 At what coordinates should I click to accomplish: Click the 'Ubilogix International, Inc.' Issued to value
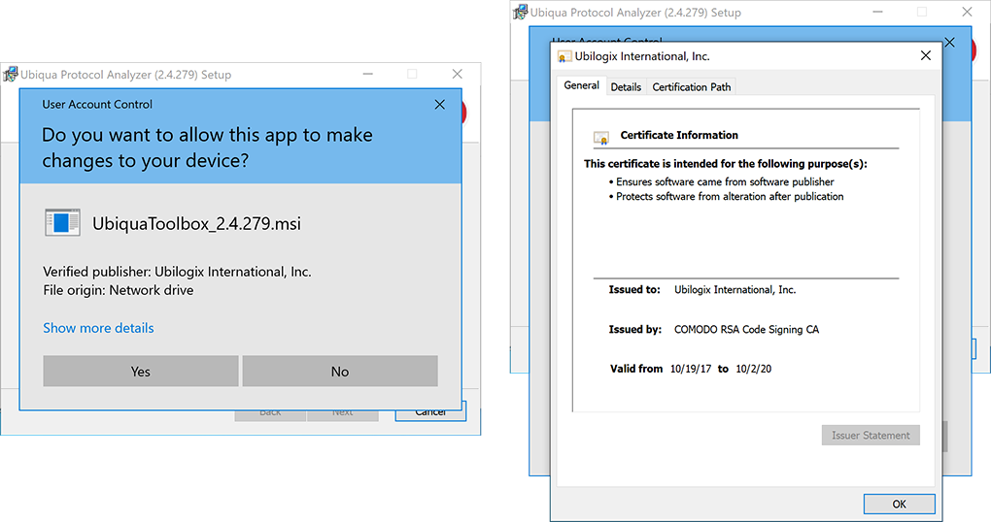[x=735, y=290]
